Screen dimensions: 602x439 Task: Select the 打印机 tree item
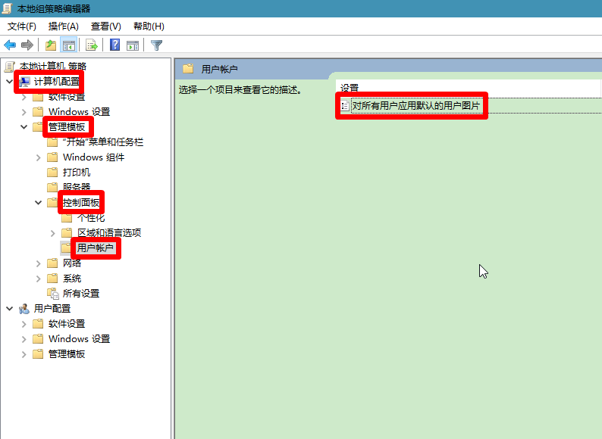pyautogui.click(x=77, y=173)
